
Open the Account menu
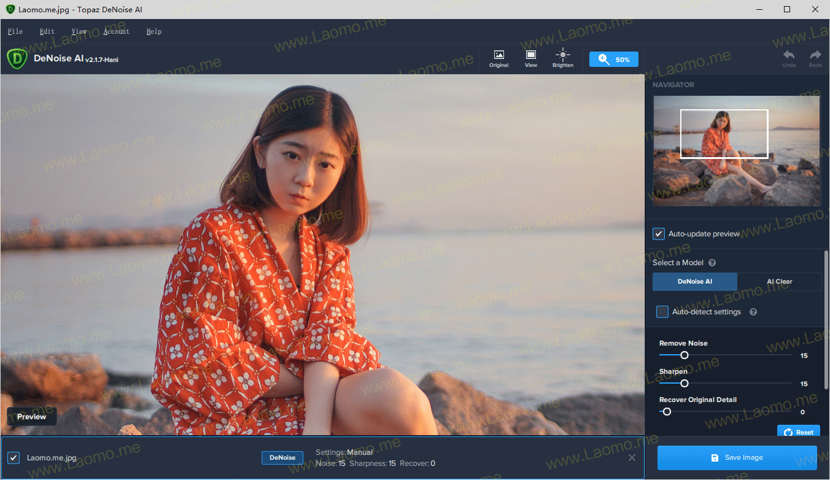[116, 31]
